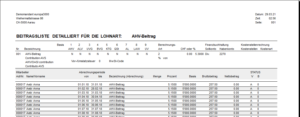300x117 pixels.
Task: Click the 'Bezeichnung' column header beside Nr.
Action: tap(32, 49)
